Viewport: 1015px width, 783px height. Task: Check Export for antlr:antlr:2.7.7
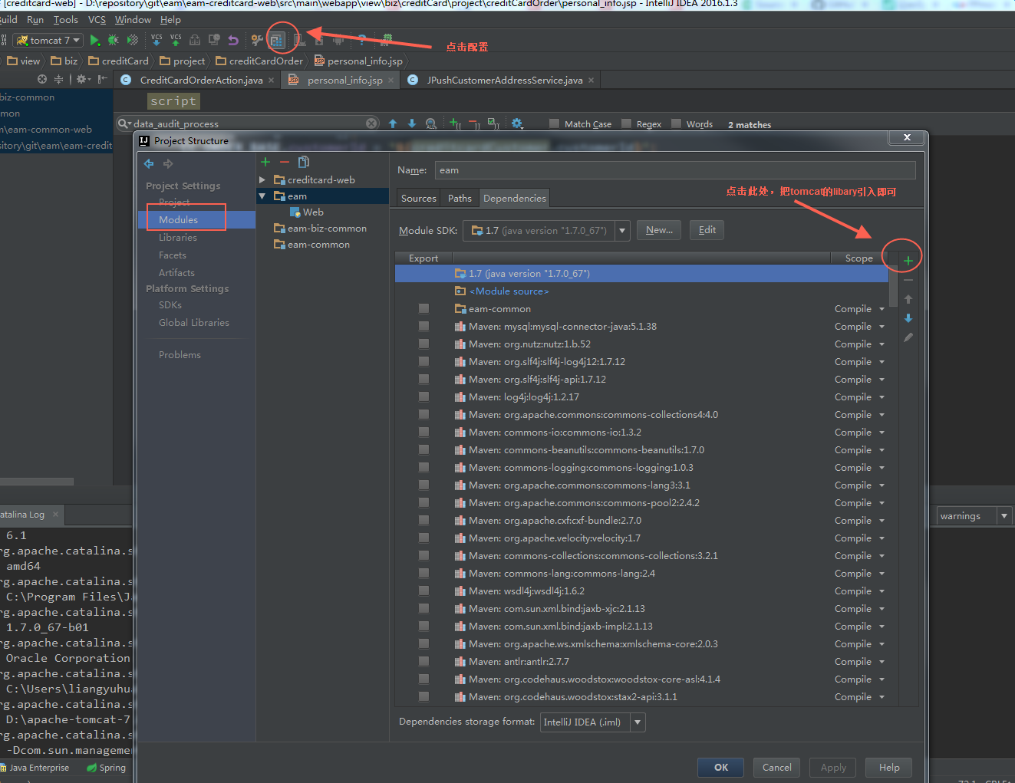(x=423, y=661)
